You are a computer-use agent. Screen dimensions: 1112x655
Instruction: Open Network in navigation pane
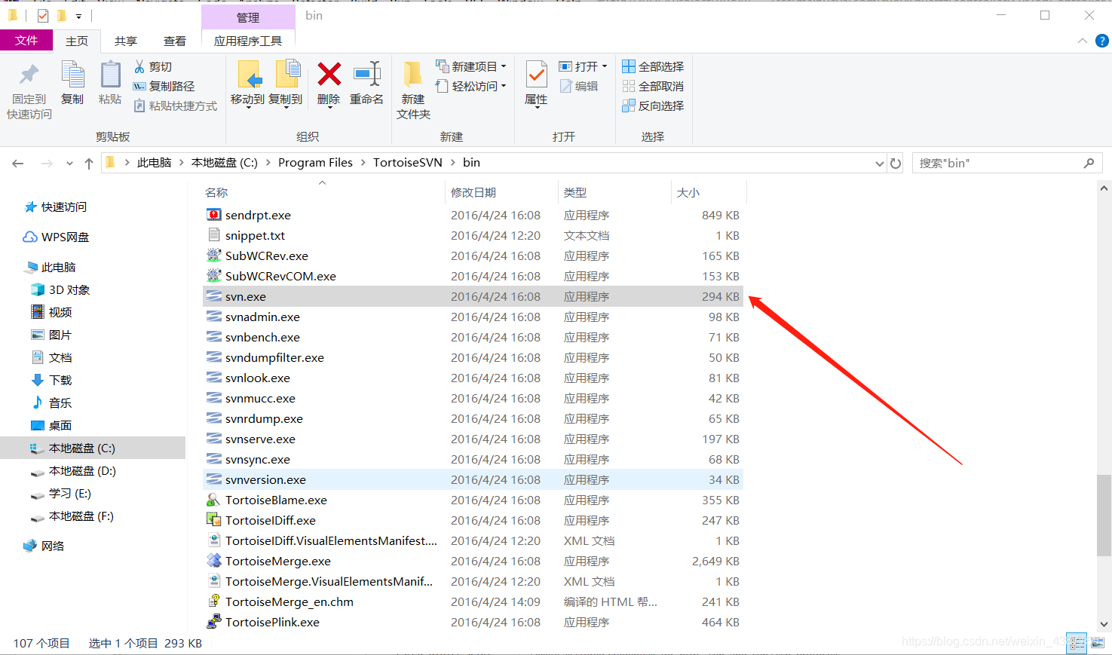click(x=44, y=546)
